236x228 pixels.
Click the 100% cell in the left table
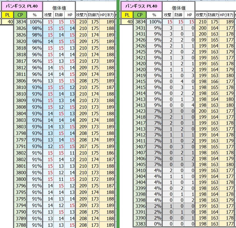35,22
